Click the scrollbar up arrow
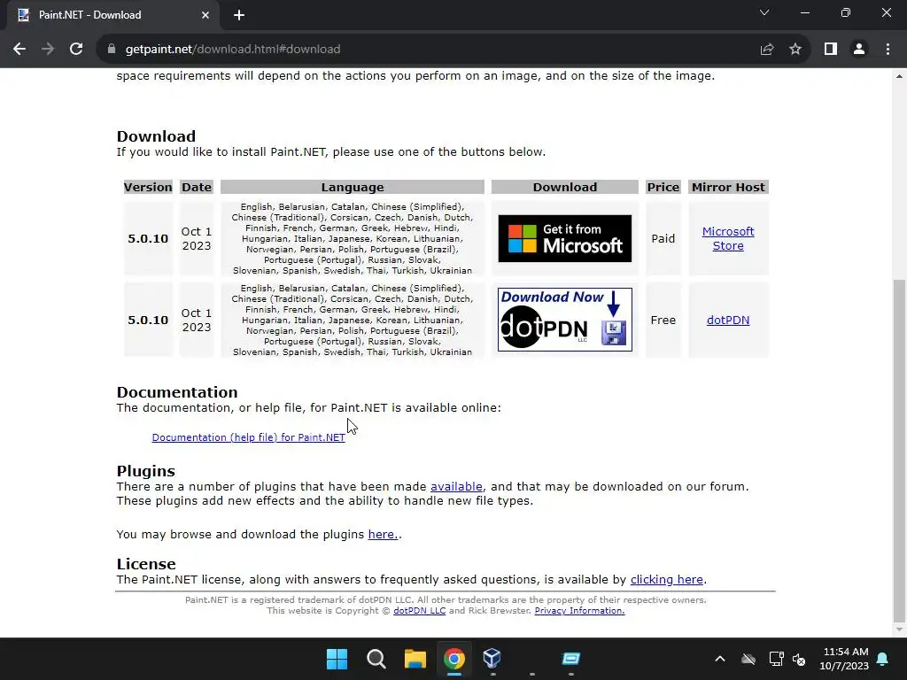907x680 pixels. [x=899, y=76]
